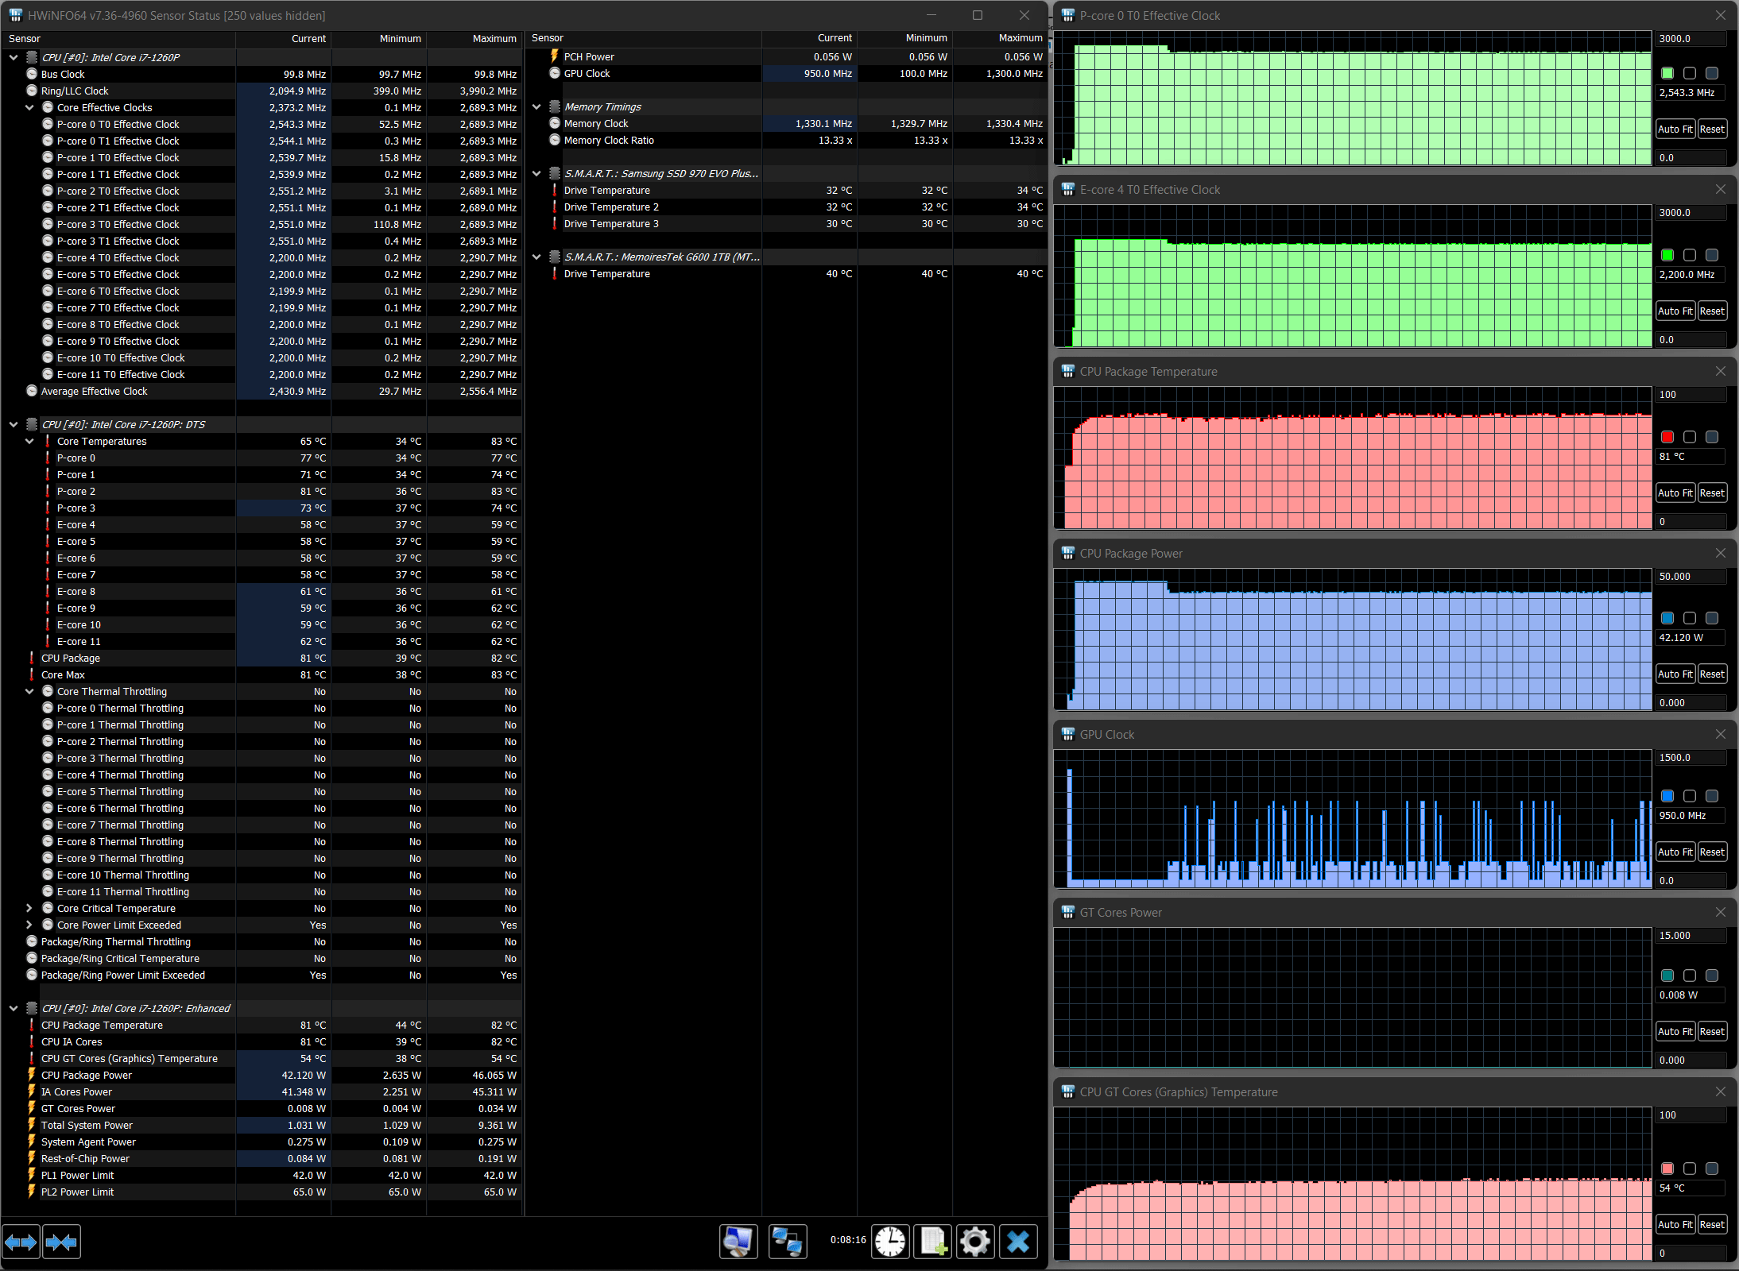Screen dimensions: 1739x1271
Task: Click the network remote monitoring icon
Action: point(788,1241)
